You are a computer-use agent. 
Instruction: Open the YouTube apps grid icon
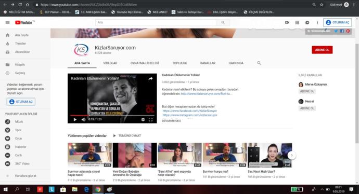(x=297, y=22)
